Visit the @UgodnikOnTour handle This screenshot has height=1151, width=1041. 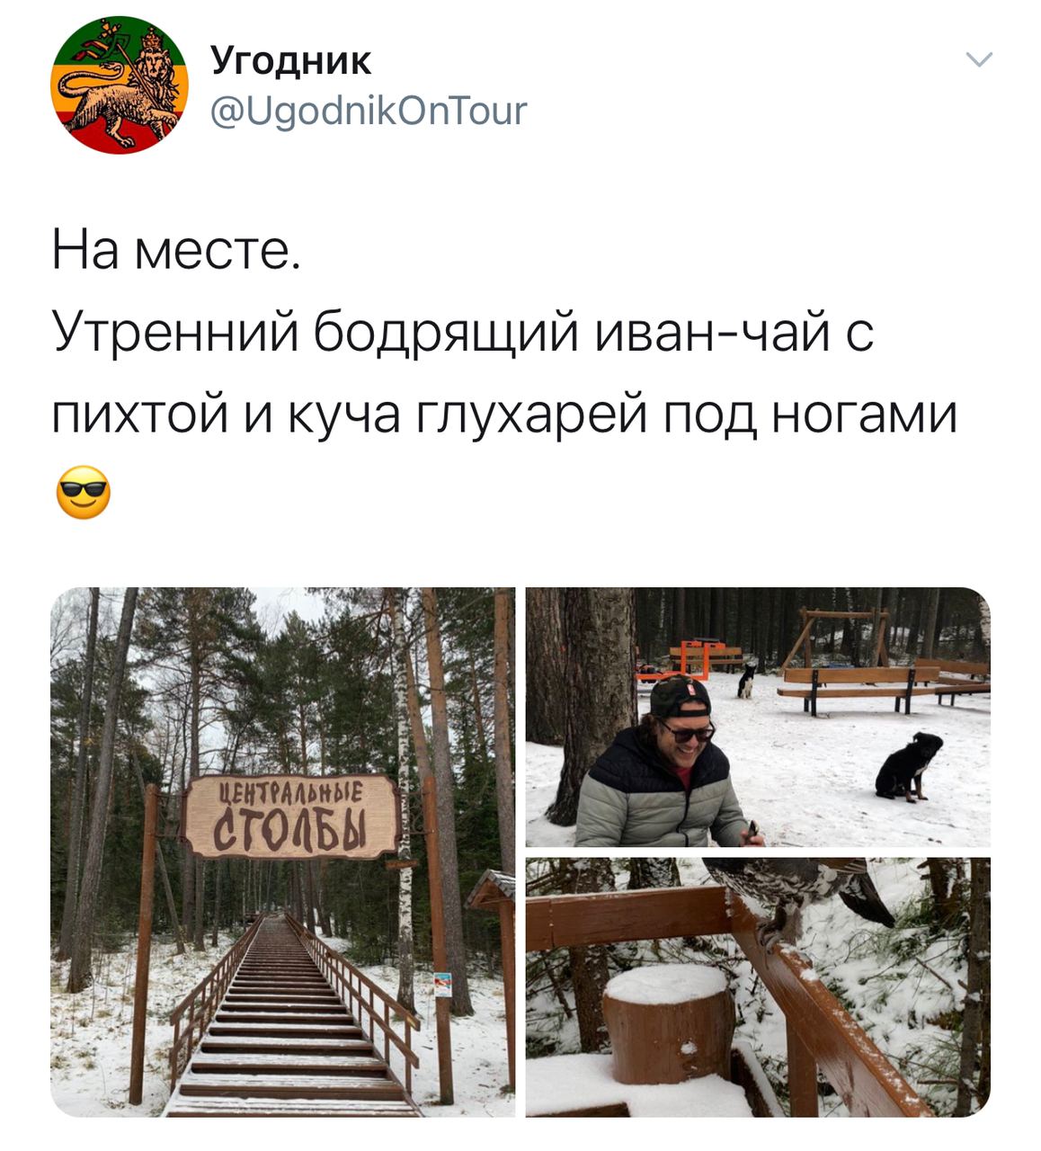tap(369, 112)
